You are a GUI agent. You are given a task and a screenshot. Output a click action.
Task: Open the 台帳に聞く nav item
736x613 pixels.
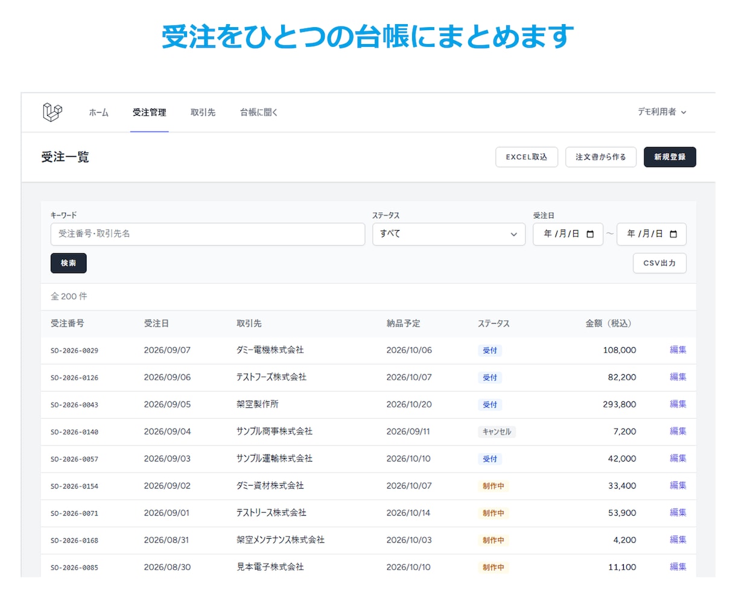pyautogui.click(x=259, y=112)
